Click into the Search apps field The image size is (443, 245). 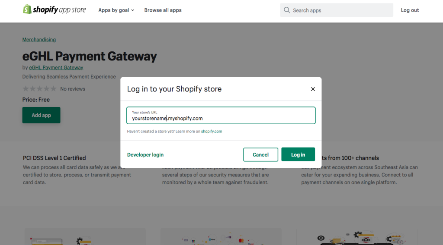pos(337,10)
